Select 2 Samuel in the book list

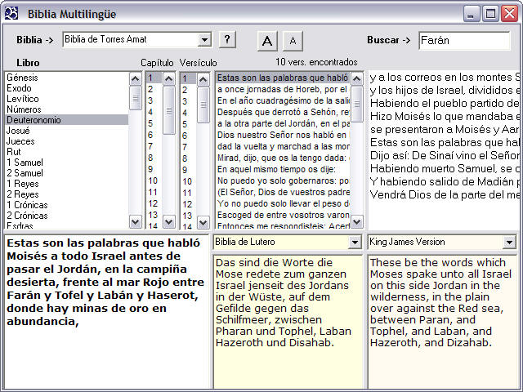(x=67, y=173)
